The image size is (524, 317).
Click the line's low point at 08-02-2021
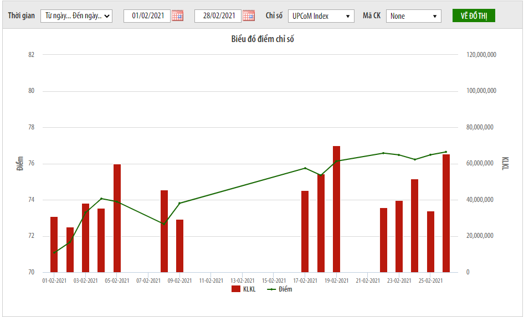point(164,224)
